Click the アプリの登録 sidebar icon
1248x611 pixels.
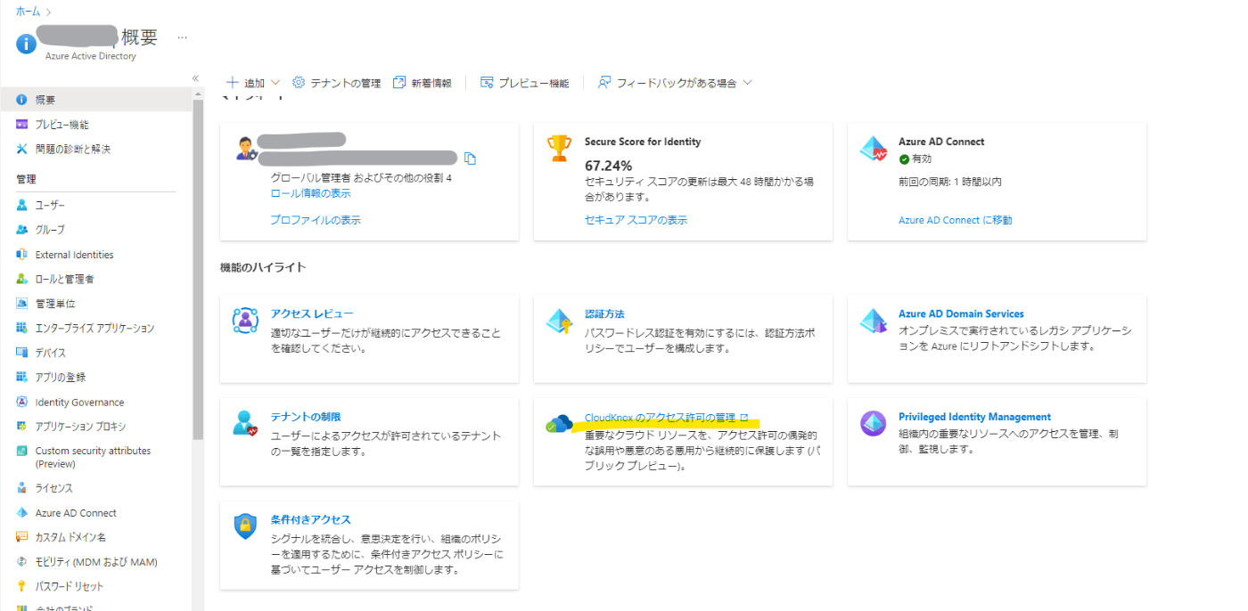[22, 378]
